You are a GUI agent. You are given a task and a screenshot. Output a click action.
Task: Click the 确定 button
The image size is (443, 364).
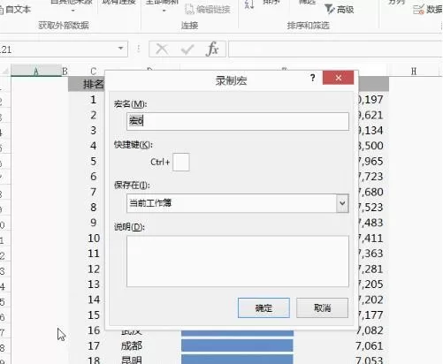click(264, 308)
